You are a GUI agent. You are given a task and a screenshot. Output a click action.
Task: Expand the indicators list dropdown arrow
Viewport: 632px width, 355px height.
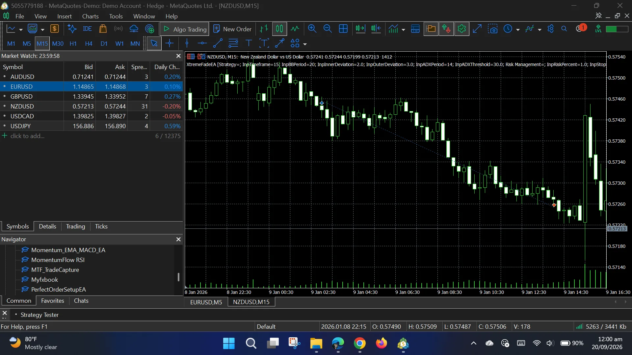coord(403,30)
